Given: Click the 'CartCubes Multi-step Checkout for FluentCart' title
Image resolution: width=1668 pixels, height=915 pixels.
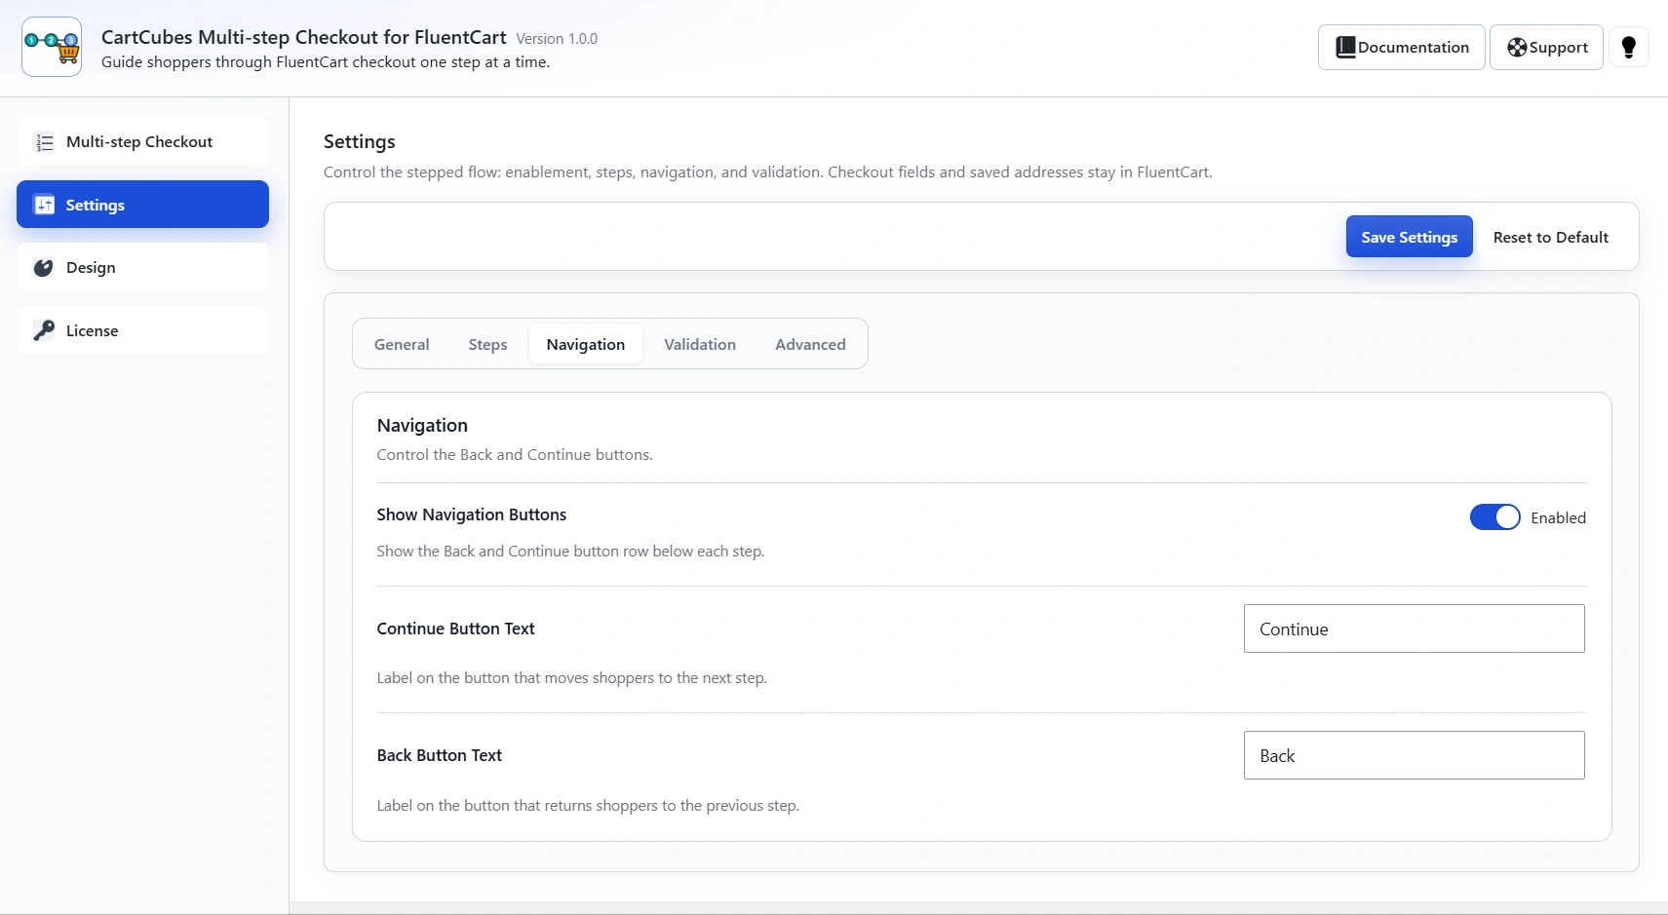Looking at the screenshot, I should [x=304, y=37].
